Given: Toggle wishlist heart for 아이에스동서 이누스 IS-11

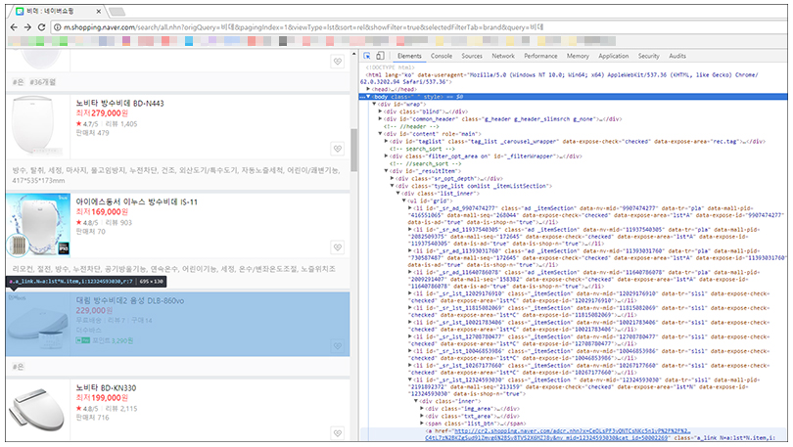Looking at the screenshot, I should pos(338,247).
